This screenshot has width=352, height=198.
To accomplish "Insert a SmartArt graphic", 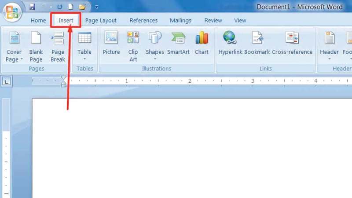I will [178, 44].
